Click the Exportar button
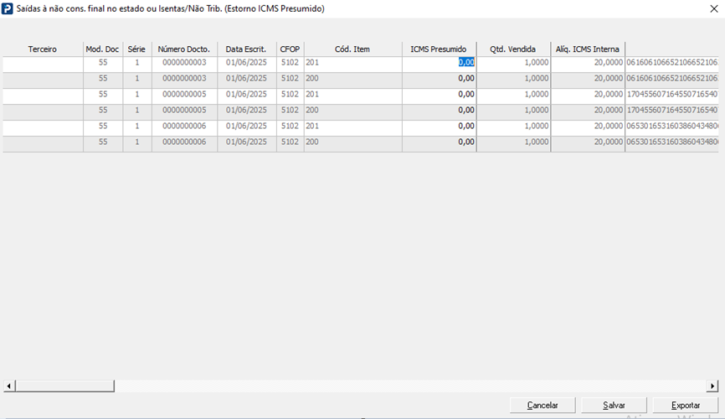Screen dimensions: 725x419 tap(686, 405)
